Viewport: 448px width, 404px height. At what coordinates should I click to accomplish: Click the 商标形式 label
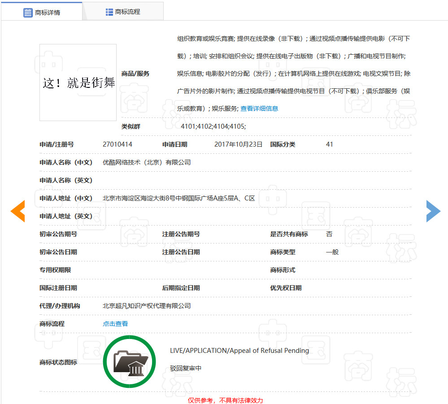283,270
